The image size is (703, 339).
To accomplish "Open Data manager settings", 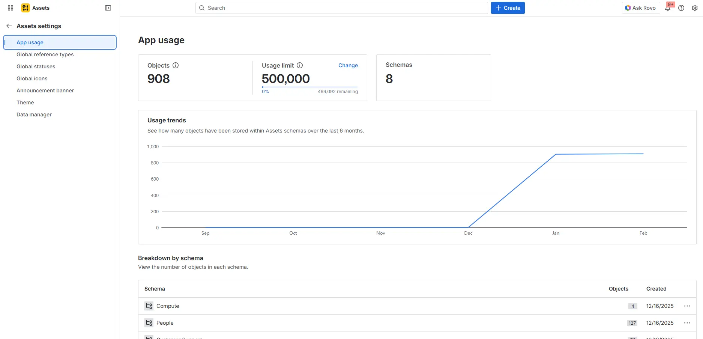I will (x=34, y=115).
